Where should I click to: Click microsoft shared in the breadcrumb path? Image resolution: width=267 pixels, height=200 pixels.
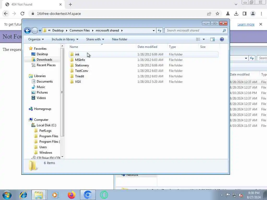(x=107, y=30)
